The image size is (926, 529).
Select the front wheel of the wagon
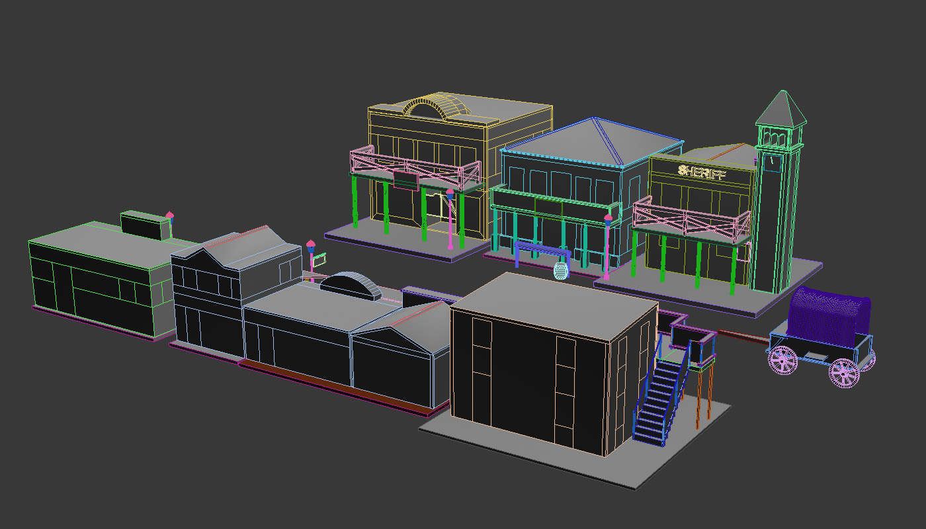782,362
